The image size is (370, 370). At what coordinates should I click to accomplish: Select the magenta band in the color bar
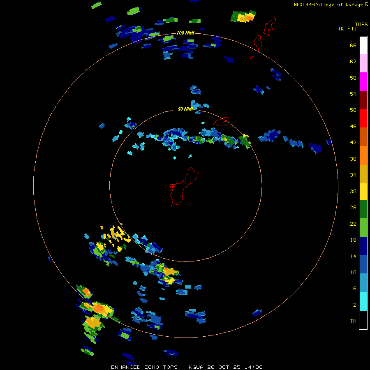click(363, 82)
